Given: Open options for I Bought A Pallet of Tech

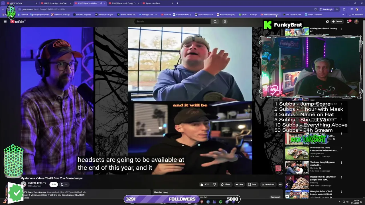Looking at the screenshot, I should [x=341, y=192].
